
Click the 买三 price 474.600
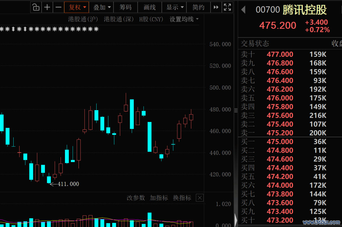coord(280,159)
